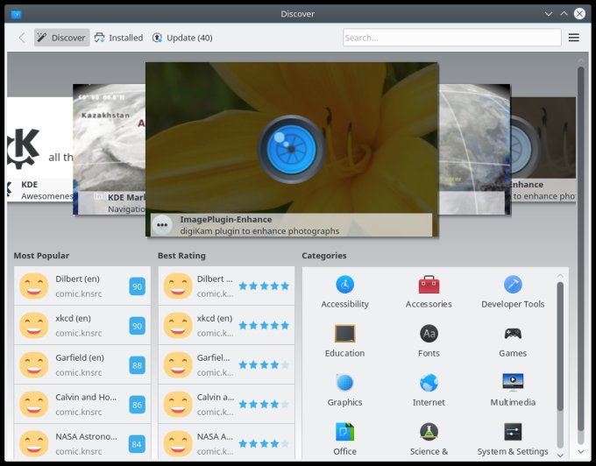
Task: Open the Accessibility category
Action: coord(344,292)
